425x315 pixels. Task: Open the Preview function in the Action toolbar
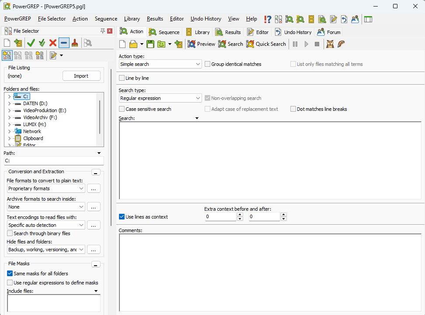201,44
